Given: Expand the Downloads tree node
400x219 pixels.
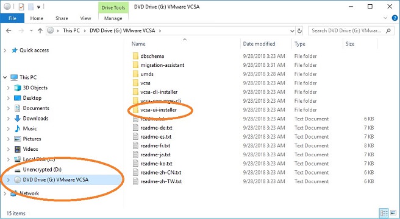Looking at the screenshot, I should tap(8, 119).
